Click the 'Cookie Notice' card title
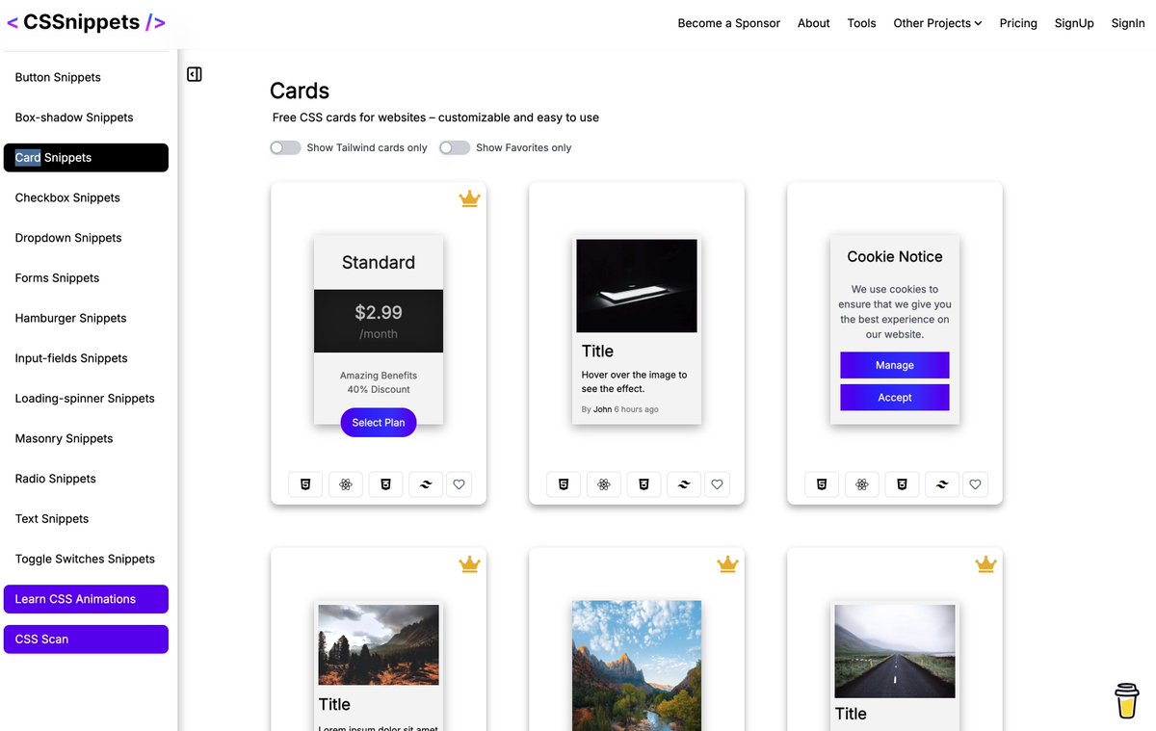 click(x=895, y=256)
